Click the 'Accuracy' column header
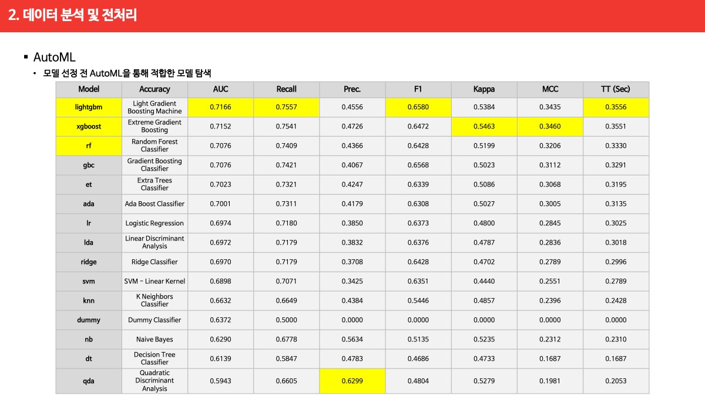The height and width of the screenshot is (396, 705). (x=155, y=89)
